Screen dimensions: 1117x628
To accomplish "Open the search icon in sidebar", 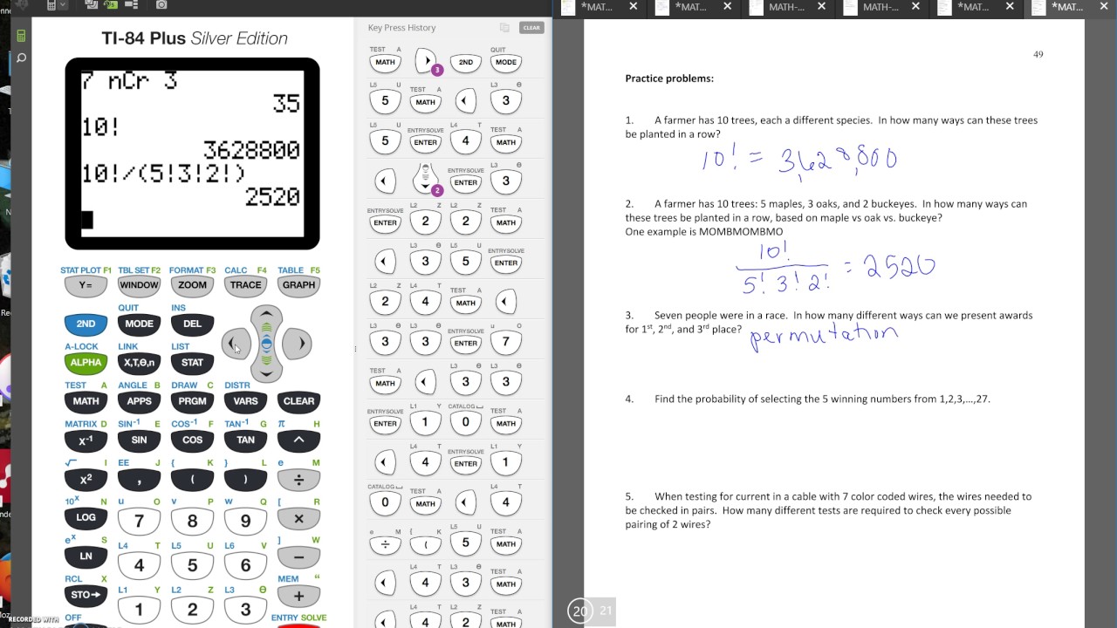I will (21, 58).
